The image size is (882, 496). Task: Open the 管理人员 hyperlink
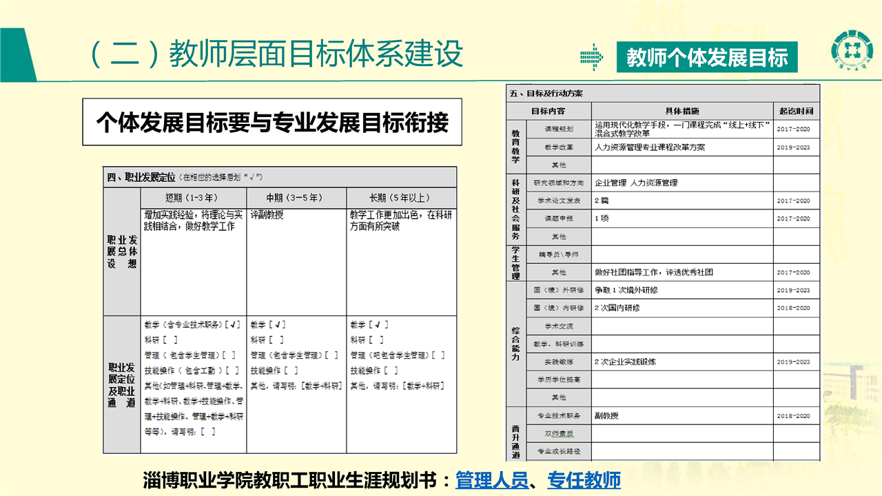pos(491,480)
